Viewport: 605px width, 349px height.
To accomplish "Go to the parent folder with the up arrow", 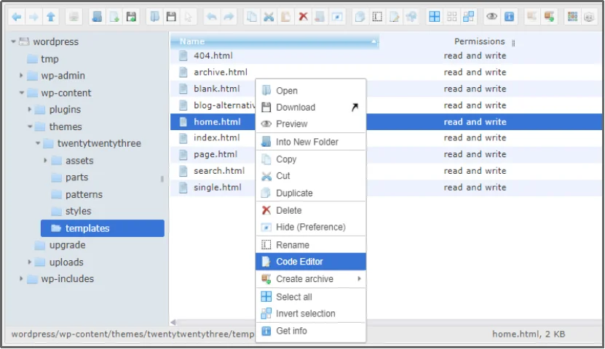I will (51, 17).
